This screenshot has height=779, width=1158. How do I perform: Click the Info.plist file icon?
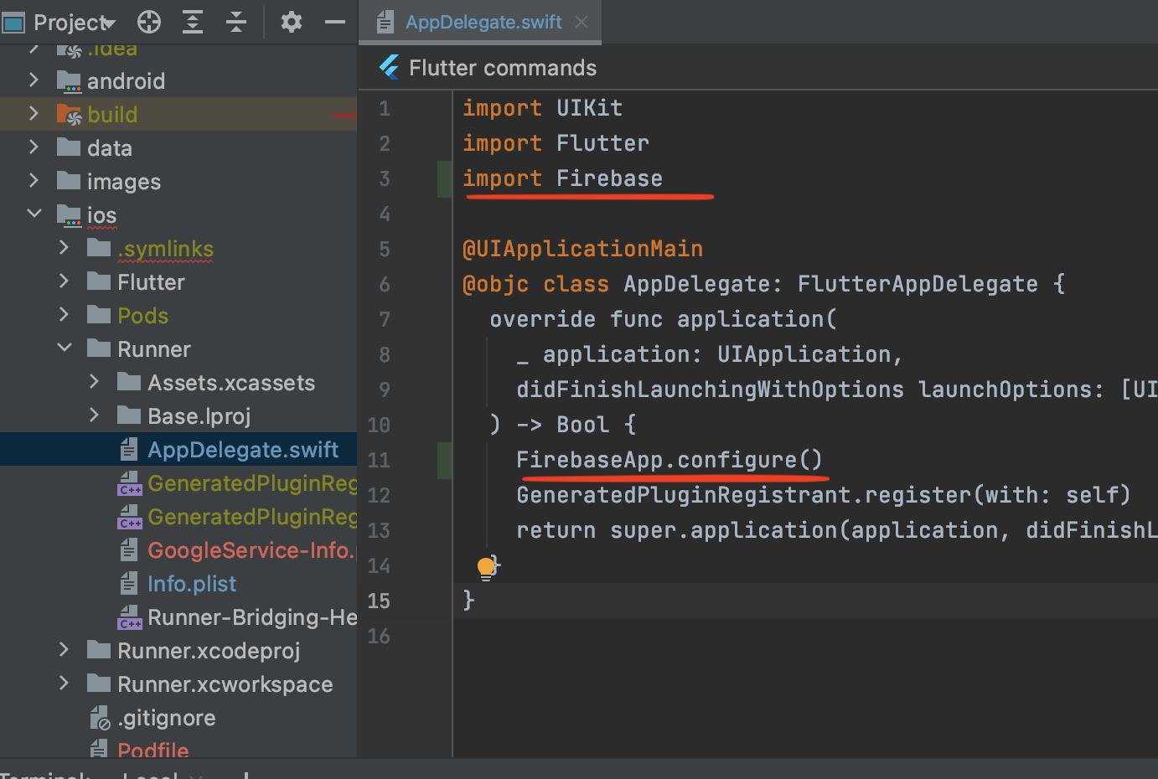click(129, 583)
